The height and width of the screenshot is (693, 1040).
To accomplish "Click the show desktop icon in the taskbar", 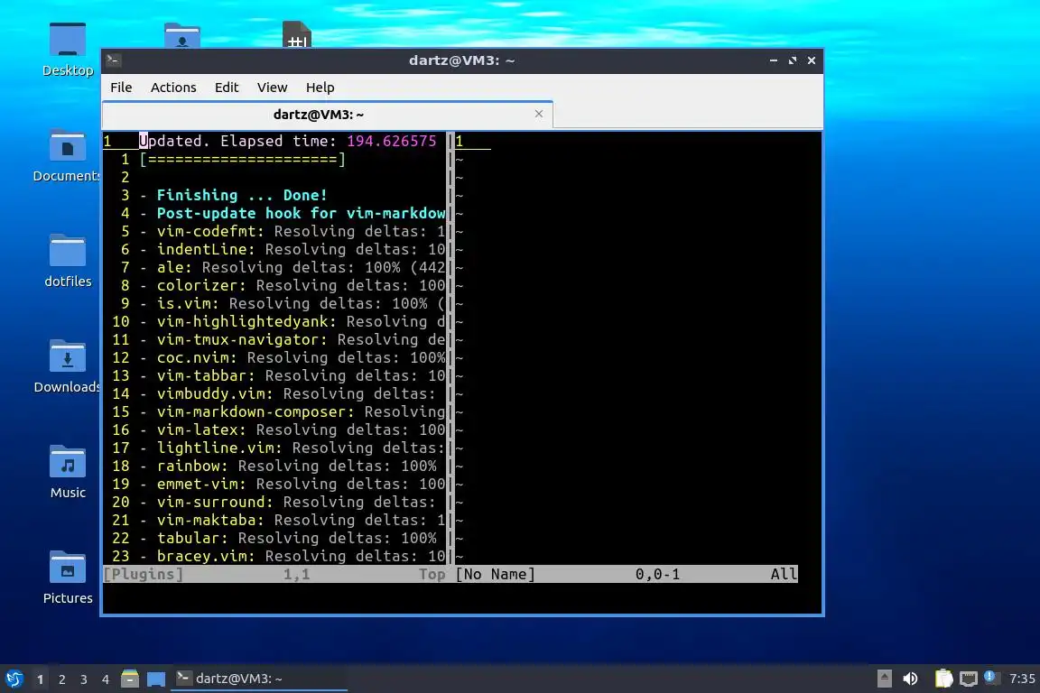I will 156,679.
